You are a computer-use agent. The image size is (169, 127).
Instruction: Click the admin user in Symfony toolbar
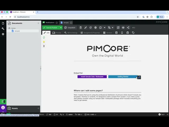[x=69, y=115]
